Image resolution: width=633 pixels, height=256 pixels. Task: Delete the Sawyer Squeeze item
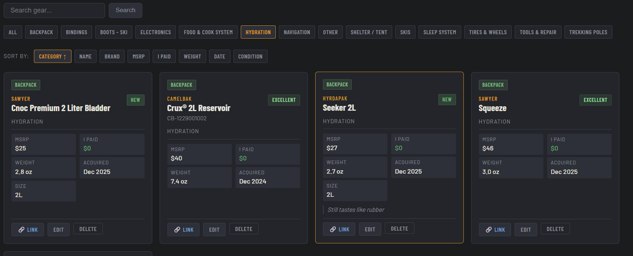(555, 229)
